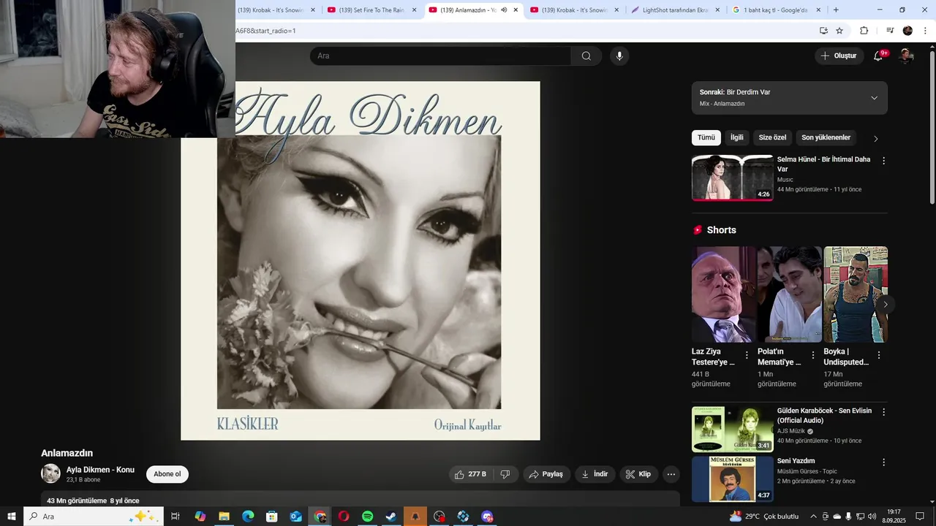Open Windows Start menu
The width and height of the screenshot is (936, 526).
12,517
